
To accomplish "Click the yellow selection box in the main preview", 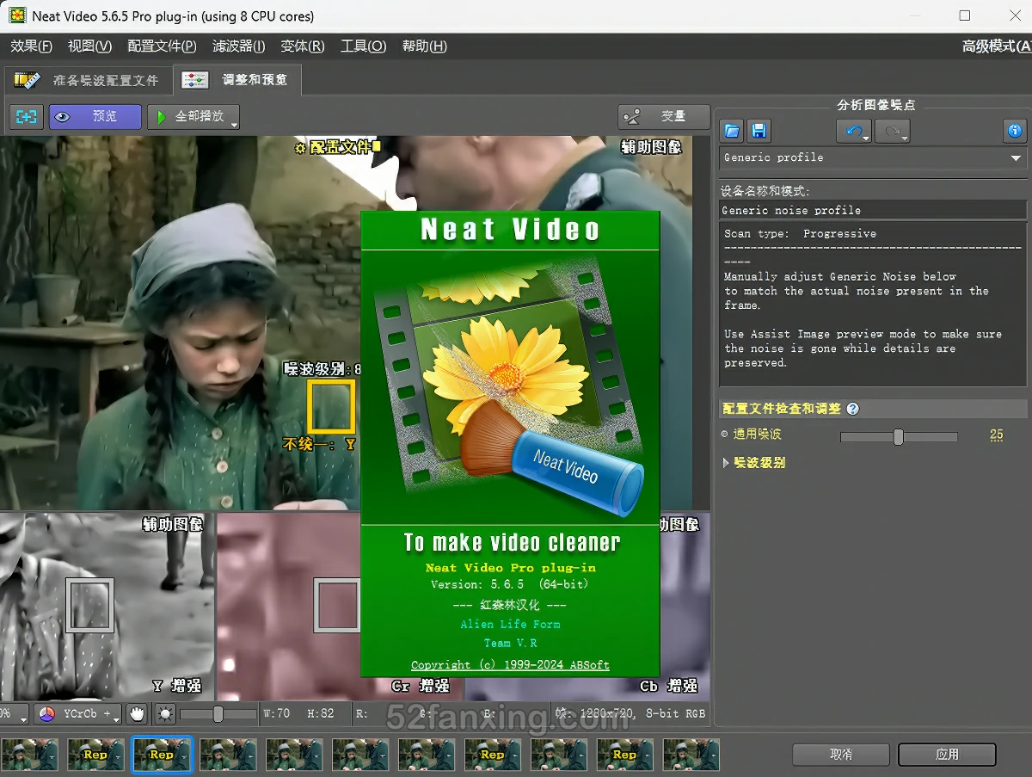I will (331, 405).
